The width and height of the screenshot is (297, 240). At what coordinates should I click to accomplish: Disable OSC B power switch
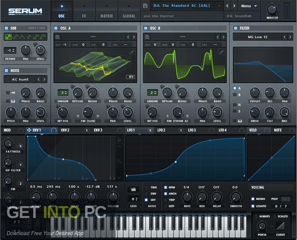click(146, 28)
